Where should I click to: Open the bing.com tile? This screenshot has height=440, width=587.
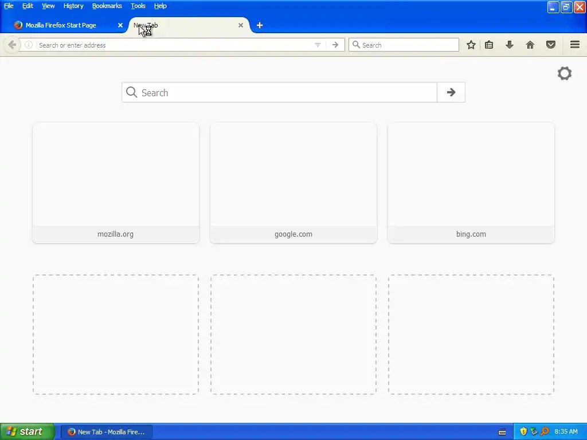[471, 183]
